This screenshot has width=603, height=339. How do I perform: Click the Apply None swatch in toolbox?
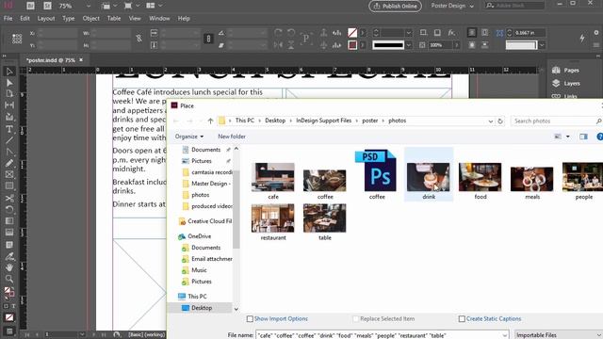(9, 318)
